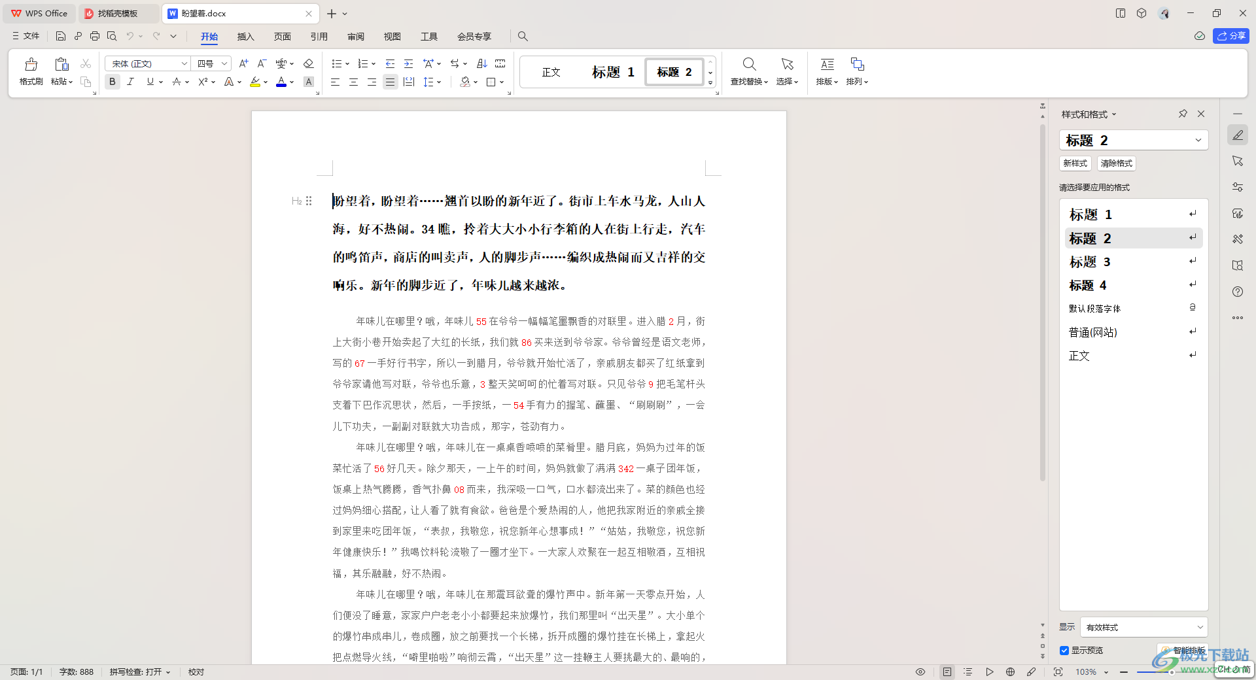This screenshot has height=680, width=1256.
Task: Click the 分享 share button
Action: tap(1231, 36)
